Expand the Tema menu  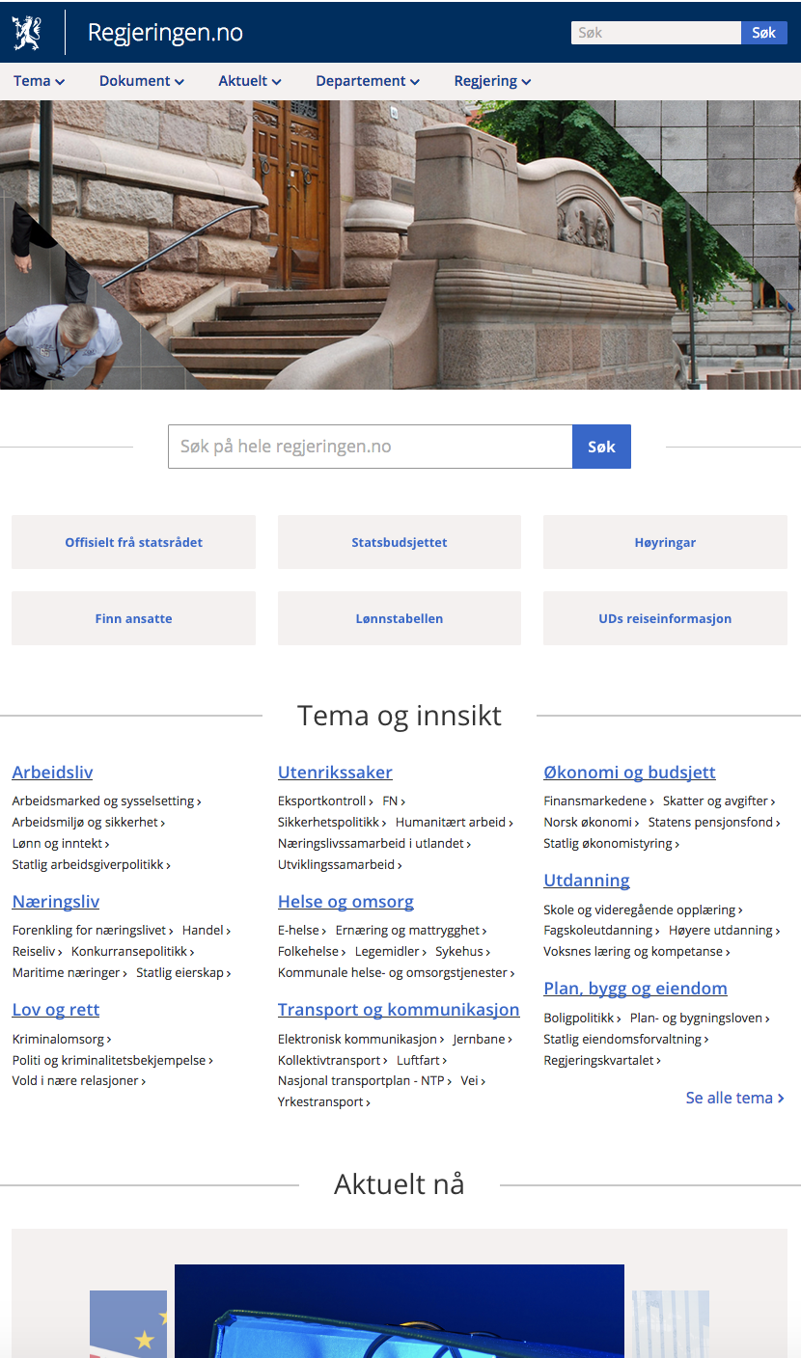(40, 81)
